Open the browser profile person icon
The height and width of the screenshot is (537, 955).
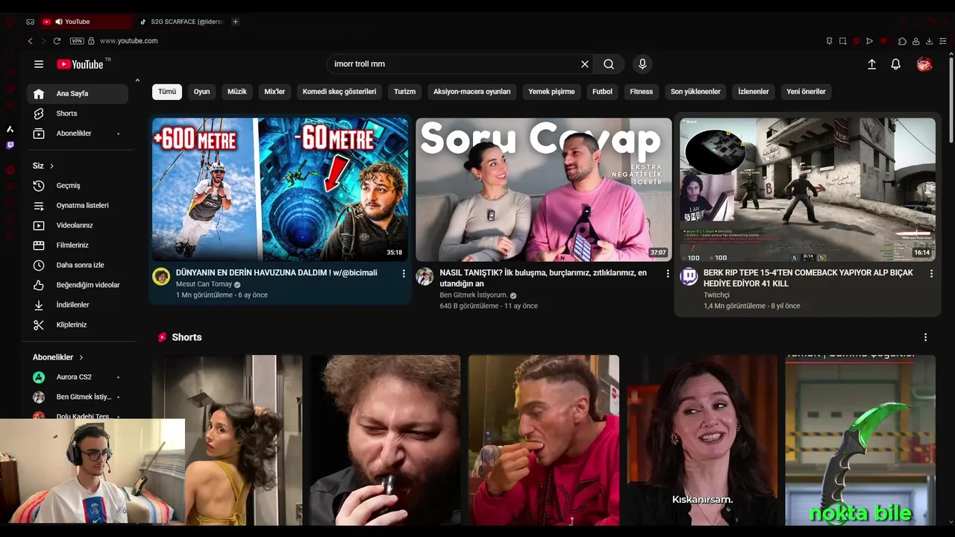[x=915, y=41]
